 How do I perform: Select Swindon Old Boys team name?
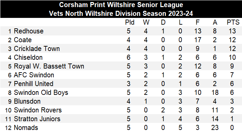(x=41, y=93)
